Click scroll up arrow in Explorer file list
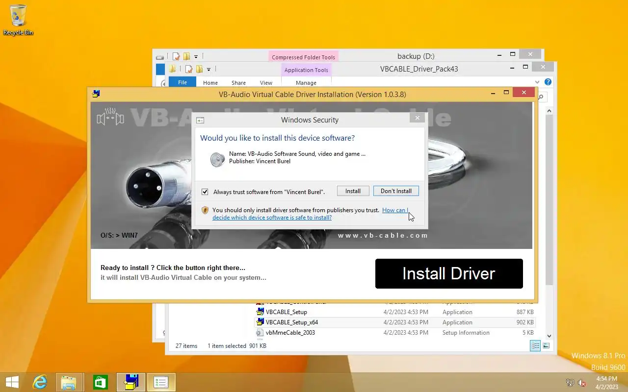This screenshot has height=392, width=628. pos(549,111)
